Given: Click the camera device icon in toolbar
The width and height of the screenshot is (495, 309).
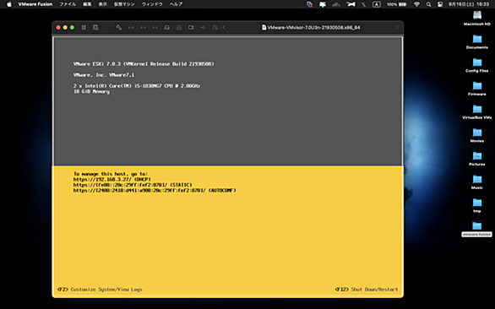Looking at the screenshot, I should click(x=191, y=28).
